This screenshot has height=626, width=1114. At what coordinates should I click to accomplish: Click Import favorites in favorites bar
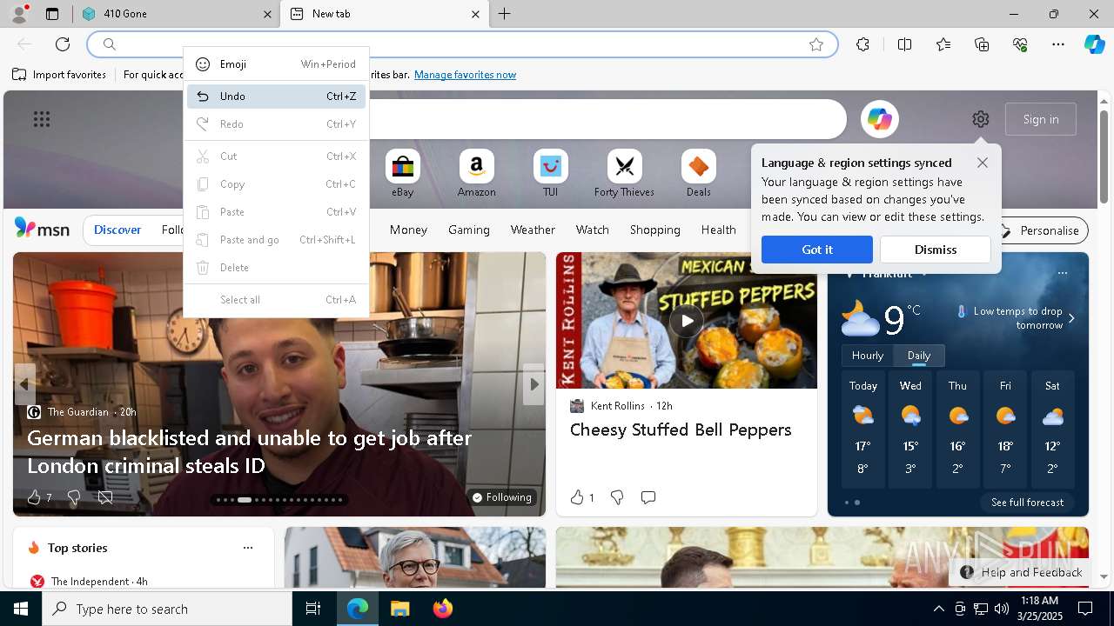point(59,75)
